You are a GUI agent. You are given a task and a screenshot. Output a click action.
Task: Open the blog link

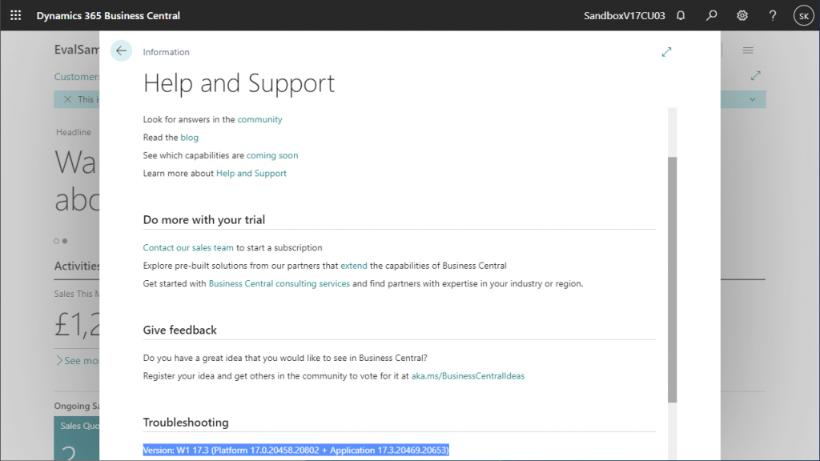(x=189, y=138)
